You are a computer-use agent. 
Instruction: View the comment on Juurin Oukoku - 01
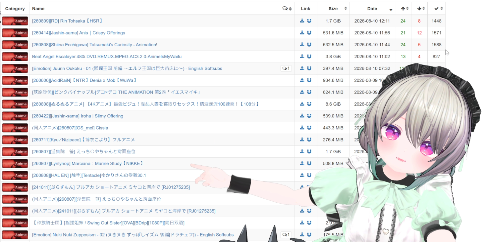pos(286,68)
